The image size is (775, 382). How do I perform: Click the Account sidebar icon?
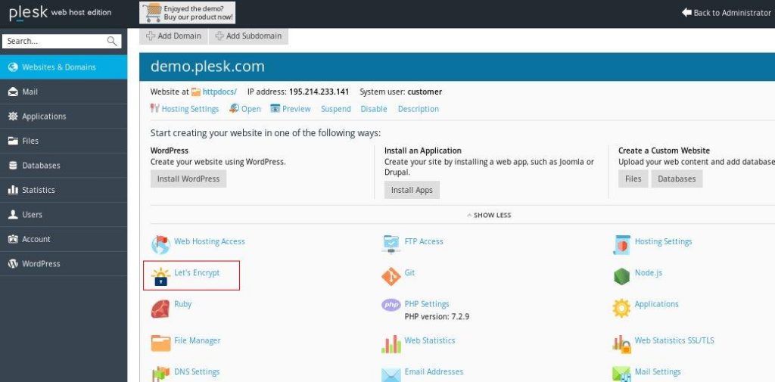click(x=14, y=239)
